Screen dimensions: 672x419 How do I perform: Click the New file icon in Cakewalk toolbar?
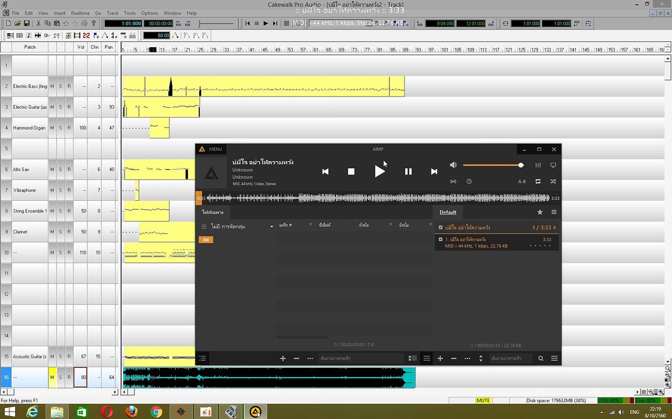9,23
